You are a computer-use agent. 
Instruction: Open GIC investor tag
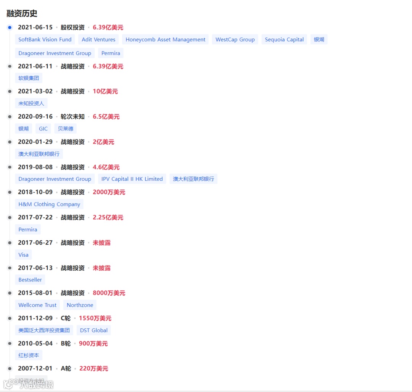(43, 129)
